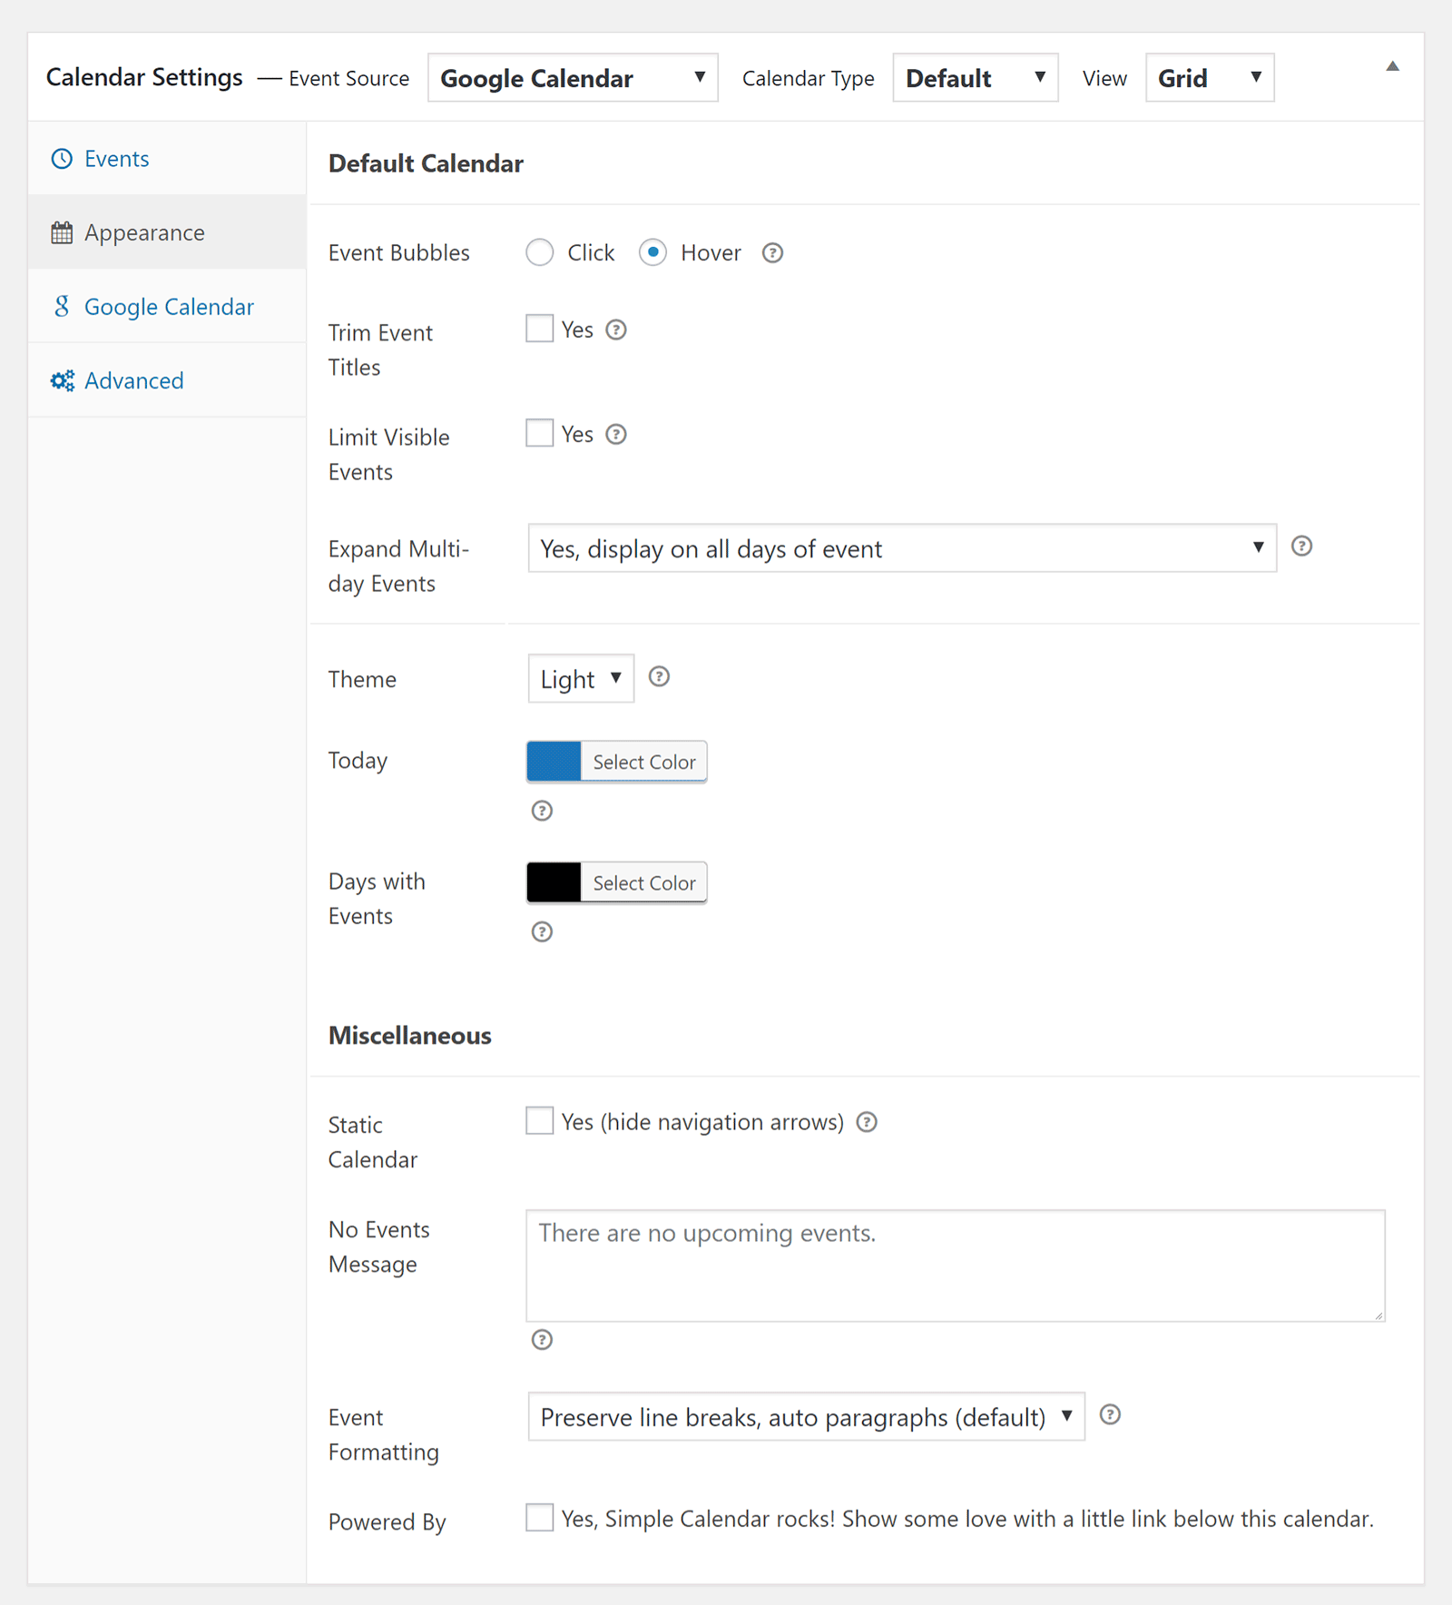Tick the Powered By checkbox
The width and height of the screenshot is (1452, 1605).
(x=540, y=1518)
